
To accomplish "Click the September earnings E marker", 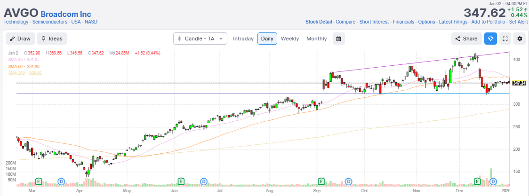I will tap(321, 181).
